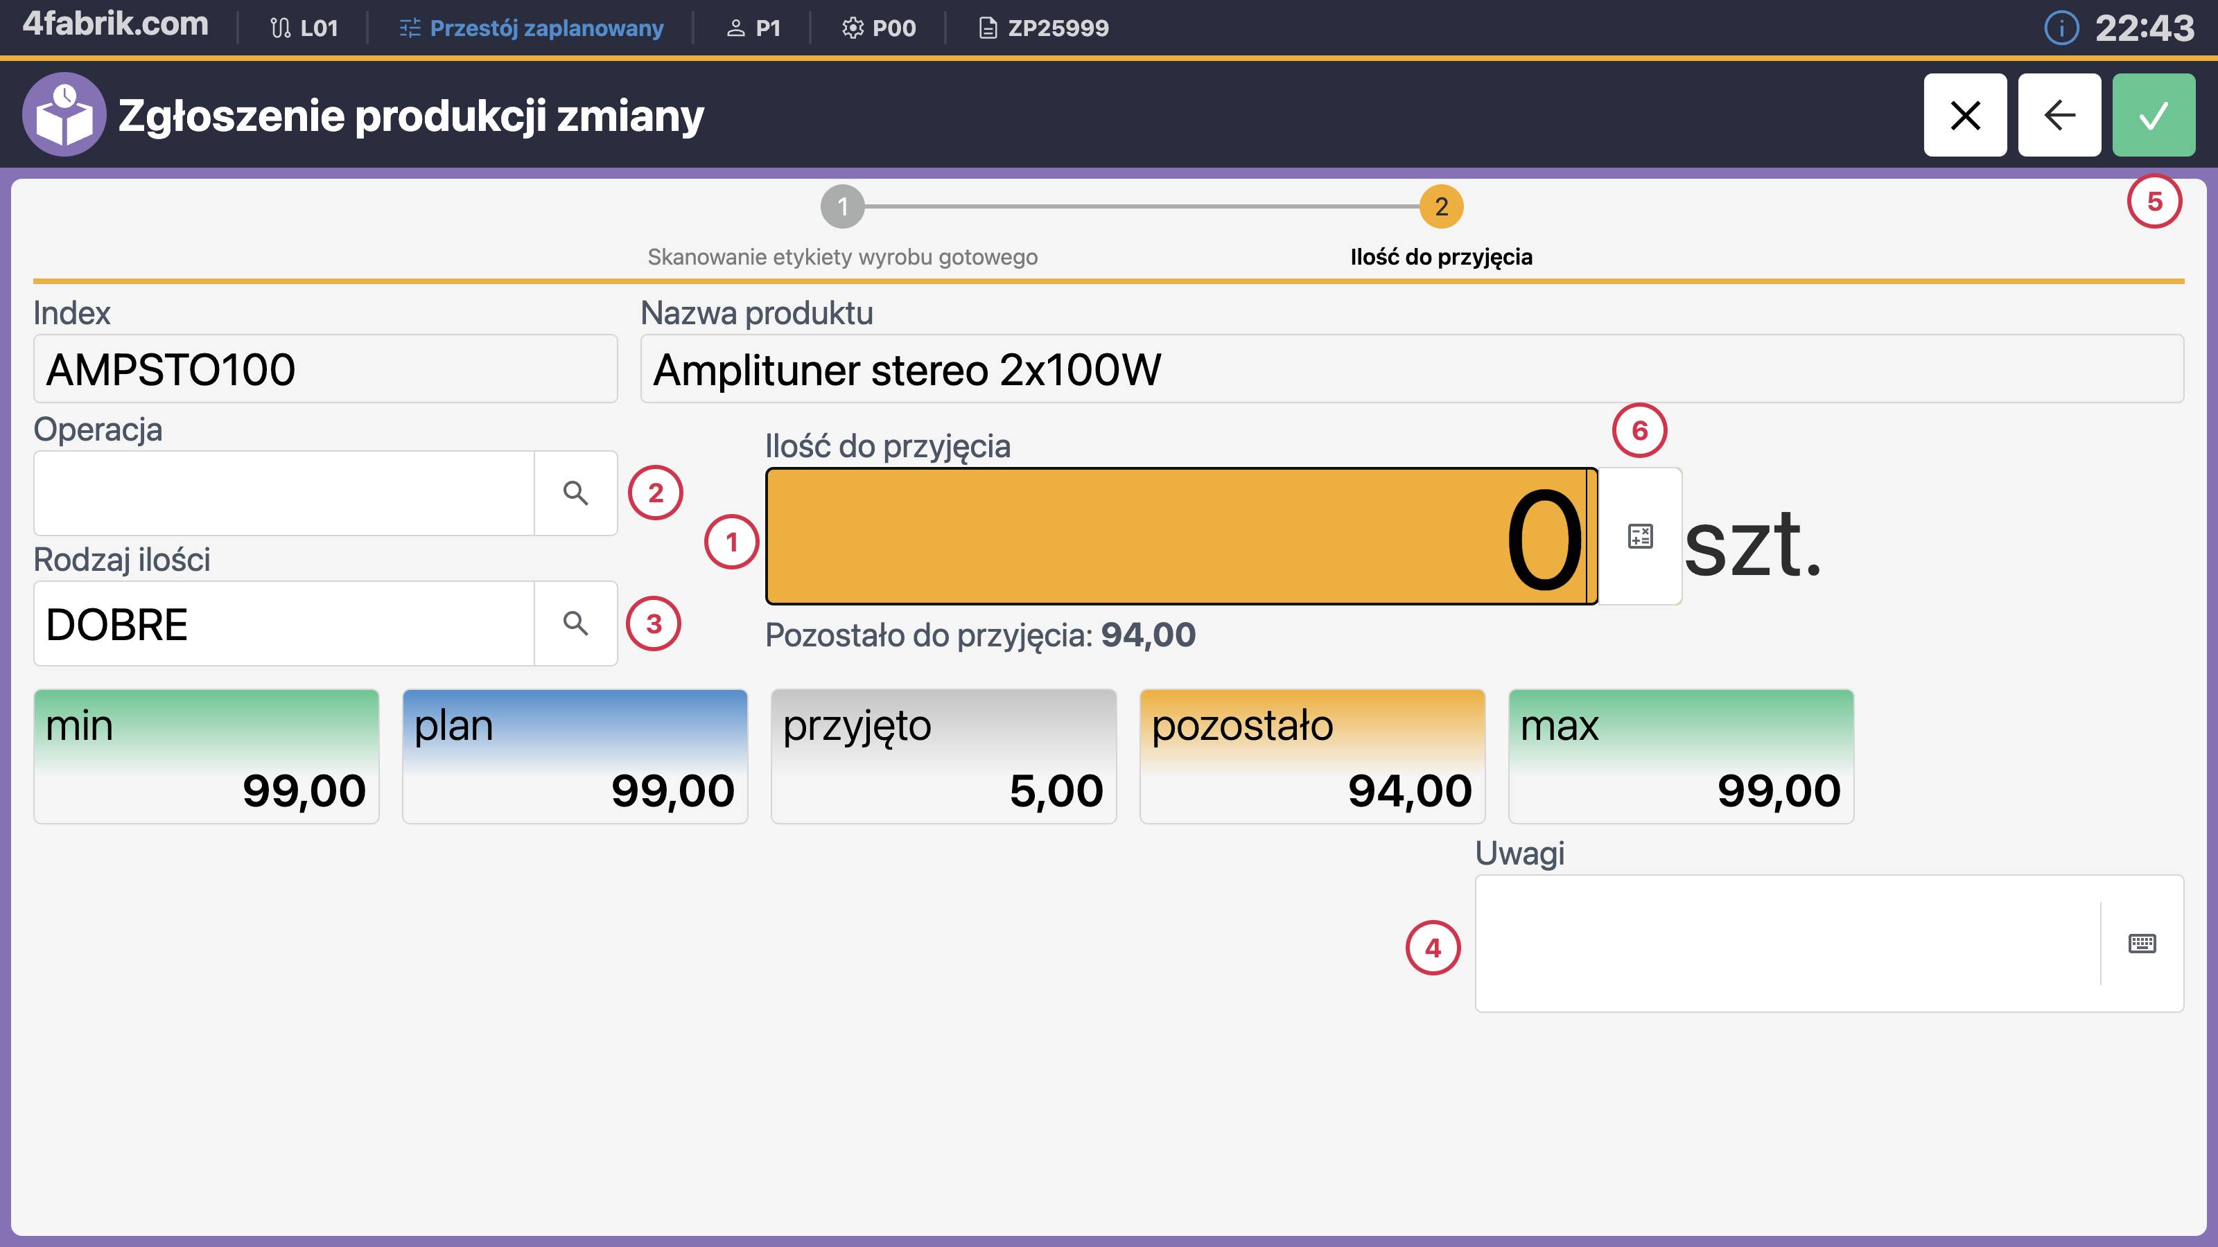Go to step 1 scanning label
2218x1247 pixels.
point(842,206)
